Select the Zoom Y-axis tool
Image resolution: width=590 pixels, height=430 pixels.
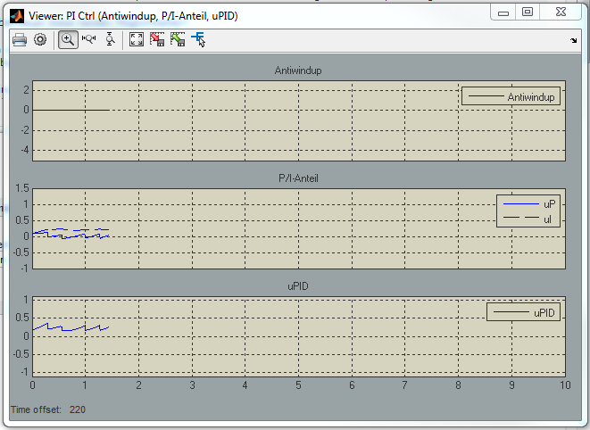point(110,39)
